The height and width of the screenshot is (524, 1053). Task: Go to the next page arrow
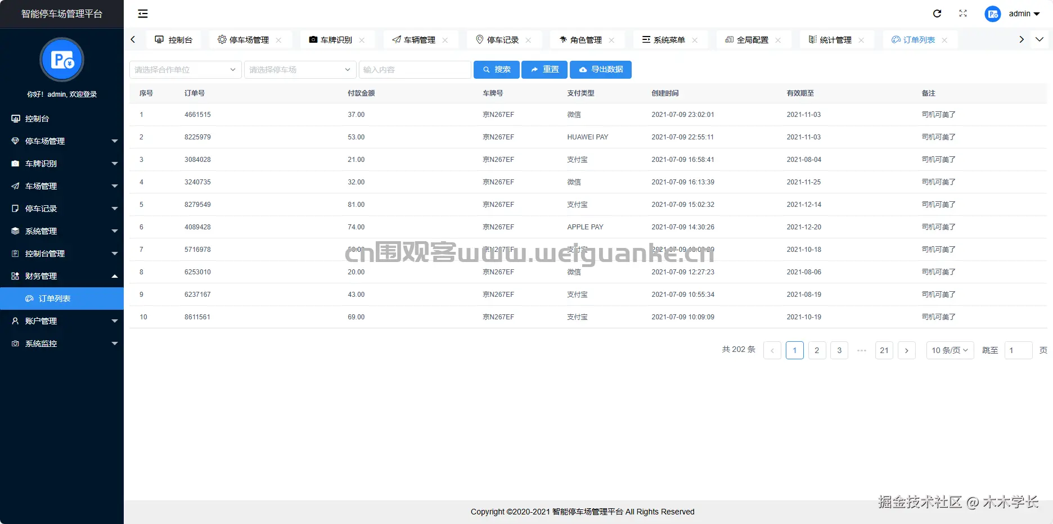tap(907, 350)
